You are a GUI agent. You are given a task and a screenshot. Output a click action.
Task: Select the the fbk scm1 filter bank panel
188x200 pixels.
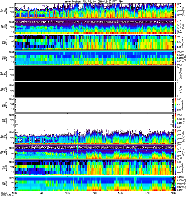[x=94, y=183]
